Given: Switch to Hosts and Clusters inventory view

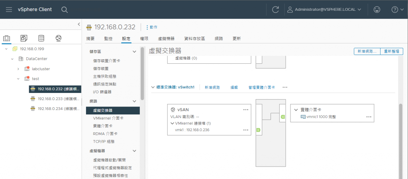Looking at the screenshot, I should click(6, 38).
